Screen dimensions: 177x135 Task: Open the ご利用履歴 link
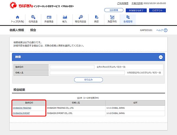[123, 3]
